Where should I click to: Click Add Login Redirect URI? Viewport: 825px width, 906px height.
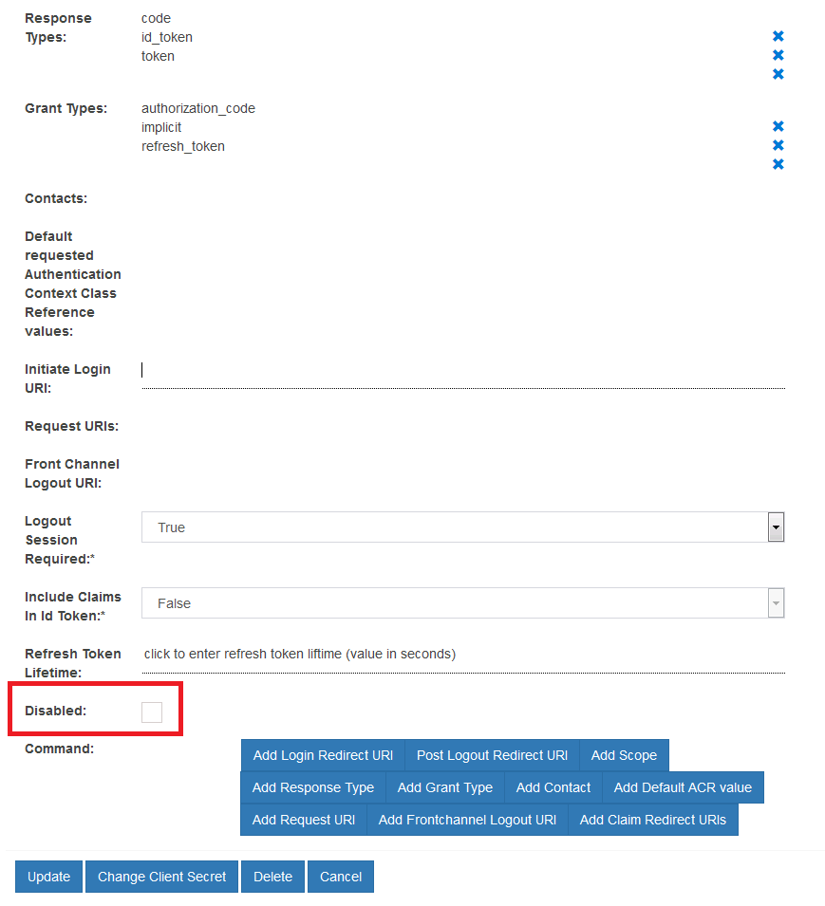pyautogui.click(x=322, y=755)
